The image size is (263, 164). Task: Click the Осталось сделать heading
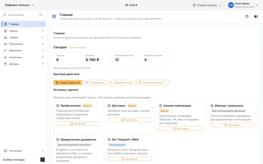point(66,90)
